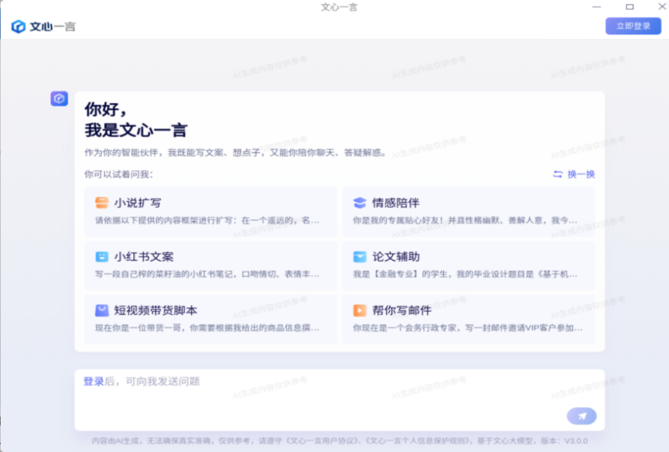Click the 情感陪伴 stacked-layers icon

coord(360,202)
